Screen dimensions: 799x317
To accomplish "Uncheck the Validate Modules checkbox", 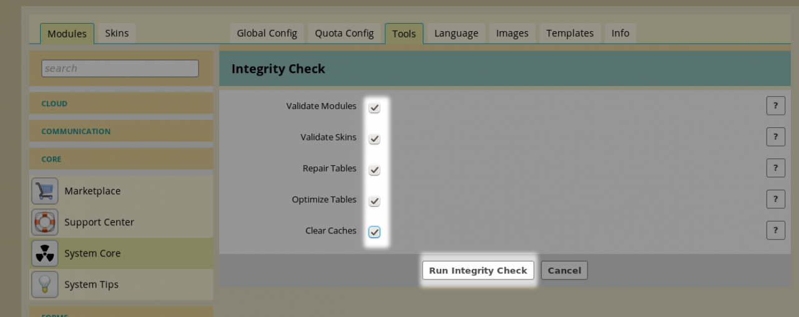I will [x=374, y=107].
